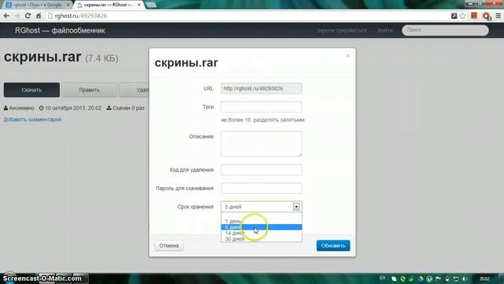The height and width of the screenshot is (284, 504).
Task: Click the Обновить update button
Action: pyautogui.click(x=333, y=245)
